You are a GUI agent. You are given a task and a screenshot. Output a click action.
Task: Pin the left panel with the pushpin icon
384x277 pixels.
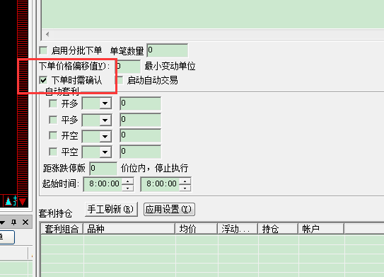point(13,222)
